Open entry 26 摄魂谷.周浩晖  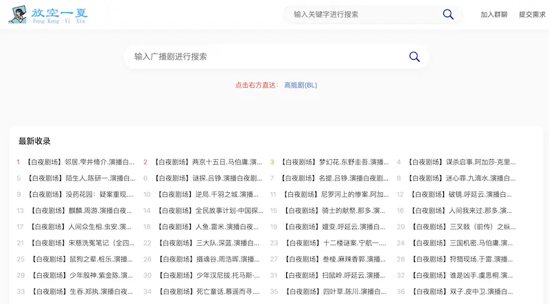(x=209, y=259)
